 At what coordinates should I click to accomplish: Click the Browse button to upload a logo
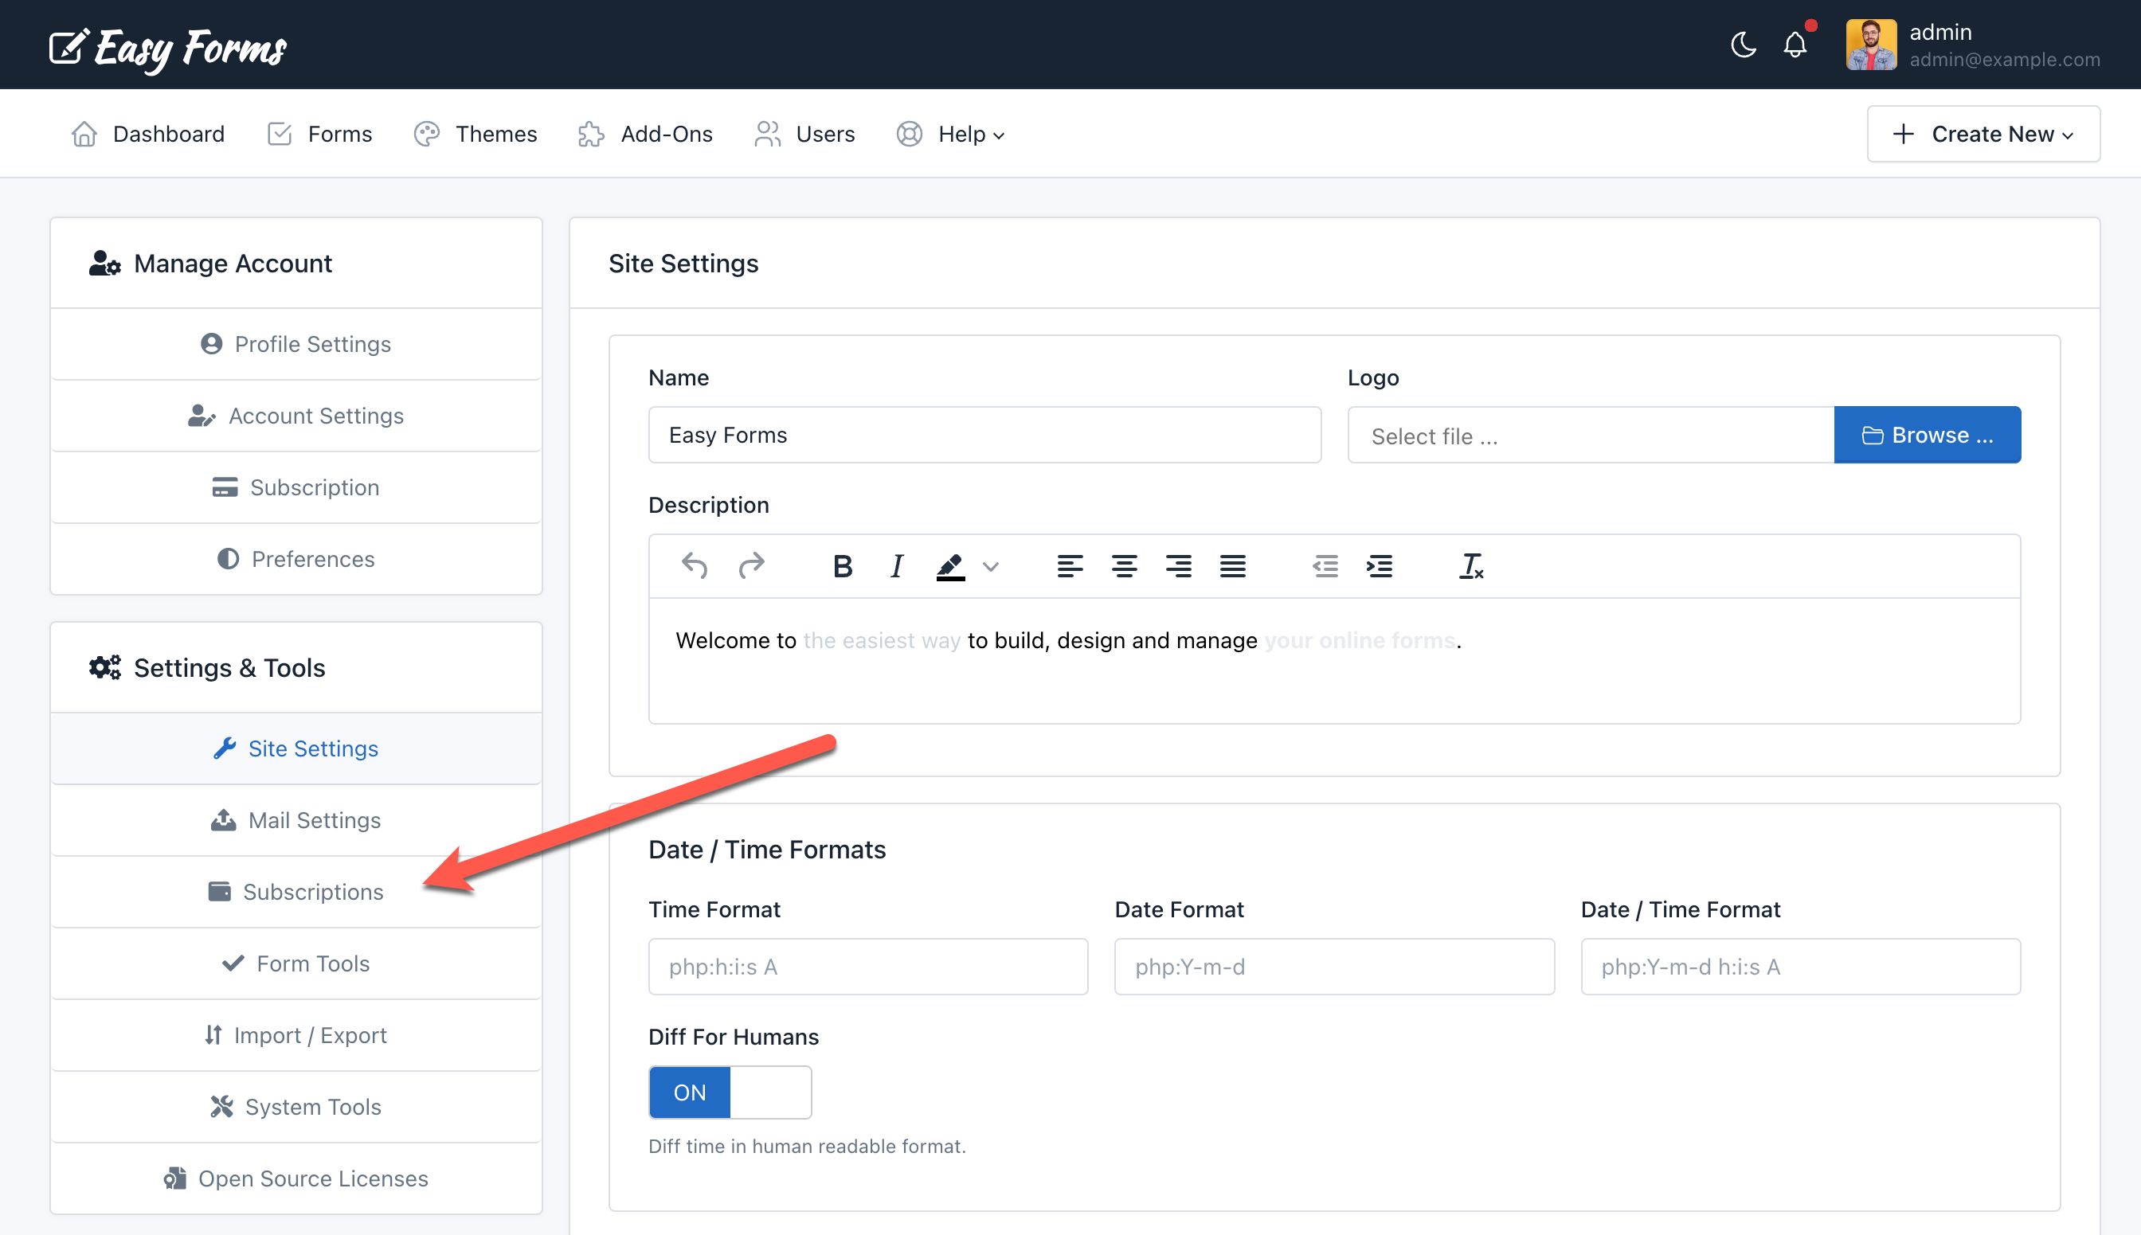tap(1928, 434)
